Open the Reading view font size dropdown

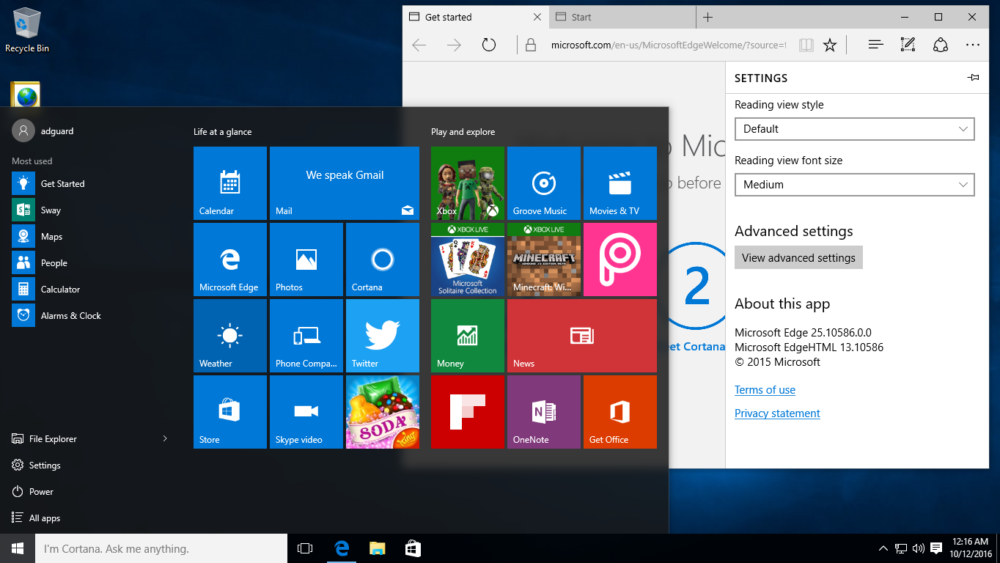pyautogui.click(x=855, y=185)
